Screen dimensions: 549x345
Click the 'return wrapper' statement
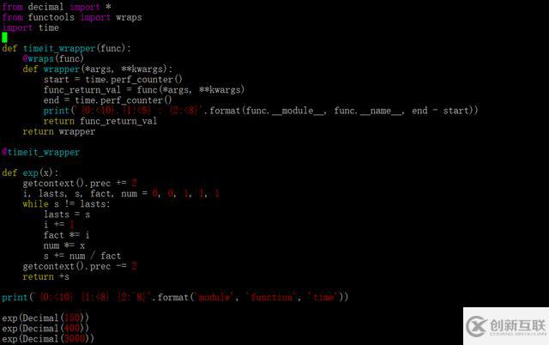(x=59, y=131)
